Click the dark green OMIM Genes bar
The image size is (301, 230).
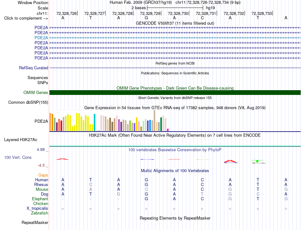click(x=175, y=93)
